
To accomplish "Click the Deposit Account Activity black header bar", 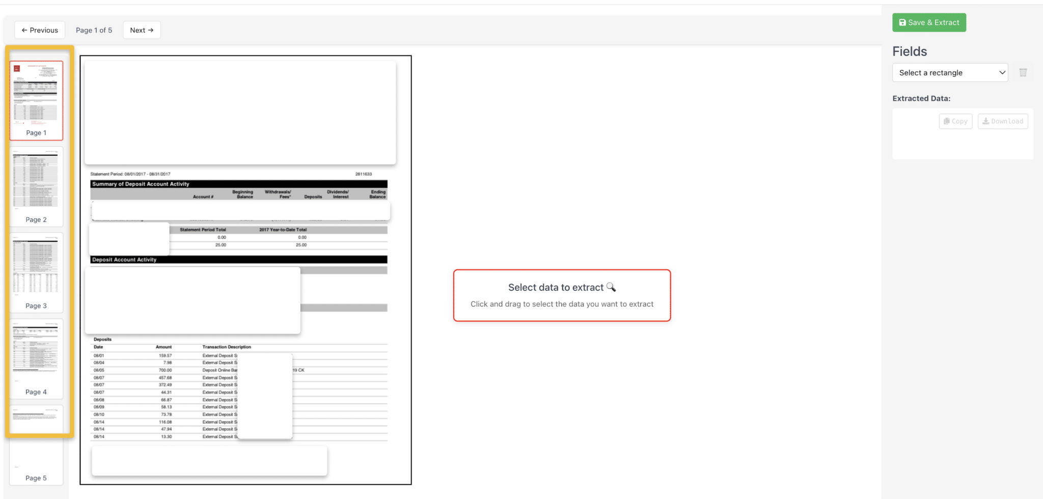I will pyautogui.click(x=238, y=260).
